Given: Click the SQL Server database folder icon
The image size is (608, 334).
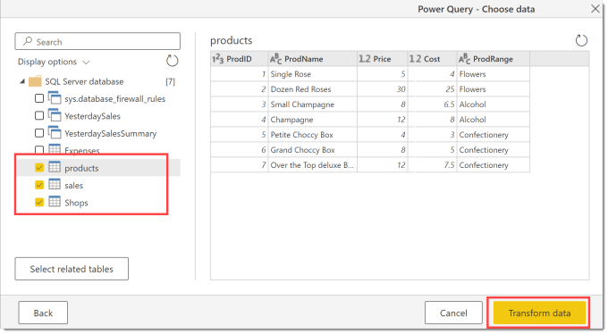Looking at the screenshot, I should (x=35, y=81).
